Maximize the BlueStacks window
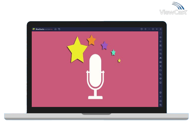Viewport: 191px width, 131px height. (x=153, y=29)
